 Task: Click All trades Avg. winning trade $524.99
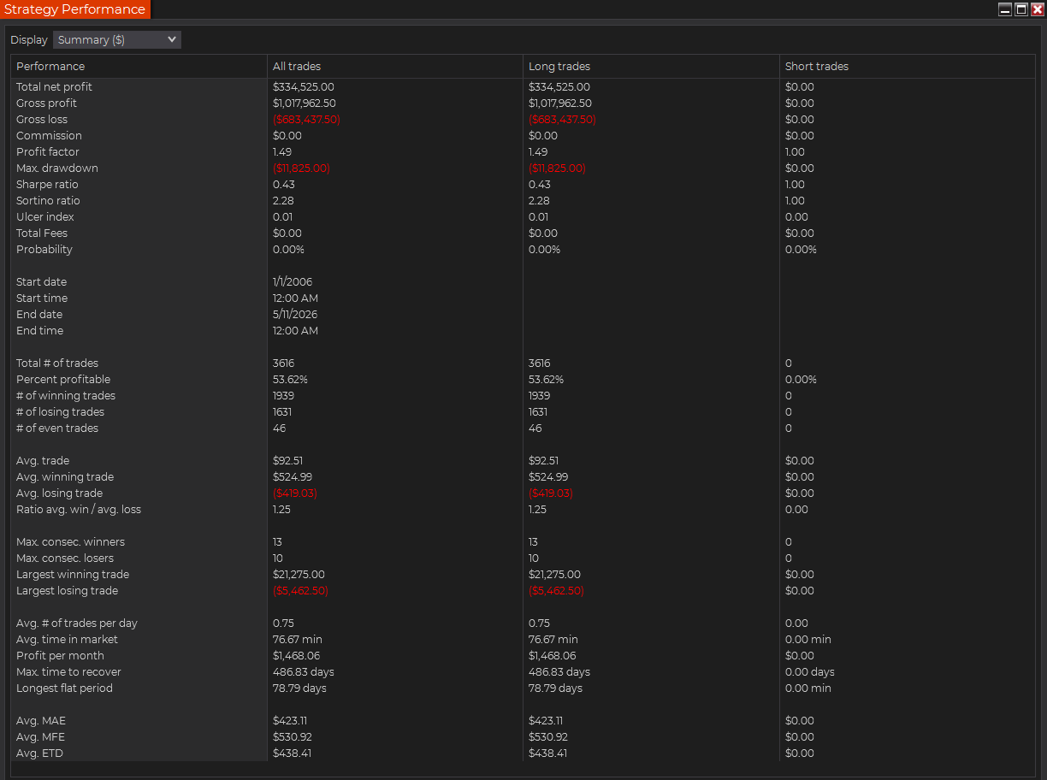click(293, 477)
